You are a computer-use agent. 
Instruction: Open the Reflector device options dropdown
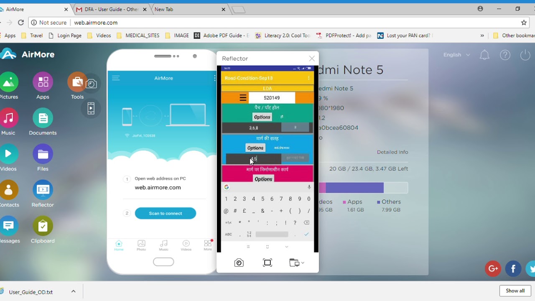[x=297, y=263]
